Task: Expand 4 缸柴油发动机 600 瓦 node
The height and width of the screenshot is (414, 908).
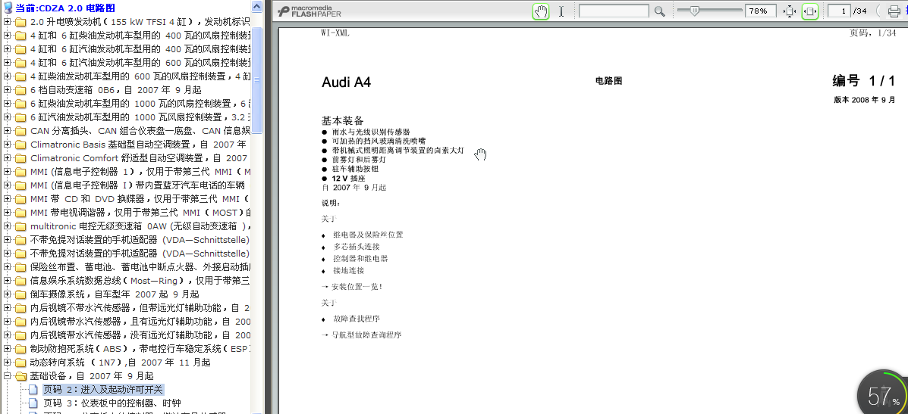Action: point(7,76)
